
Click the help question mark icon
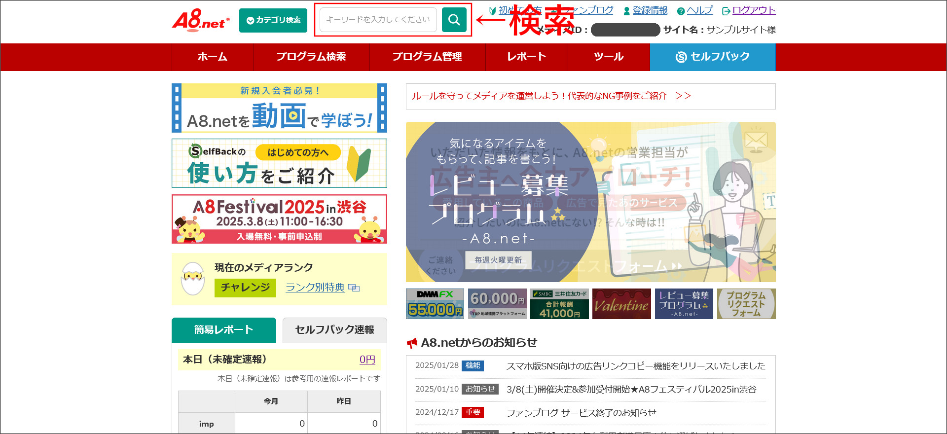pyautogui.click(x=681, y=11)
